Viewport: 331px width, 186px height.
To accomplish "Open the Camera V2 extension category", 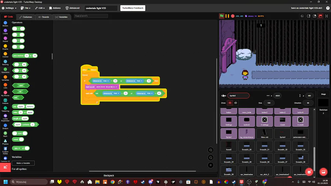I will click(x=5, y=159).
